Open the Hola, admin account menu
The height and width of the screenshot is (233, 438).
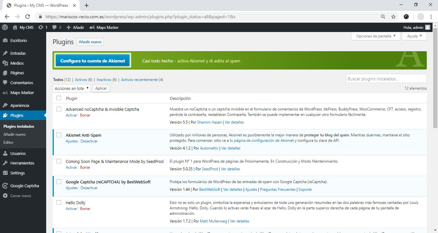417,28
